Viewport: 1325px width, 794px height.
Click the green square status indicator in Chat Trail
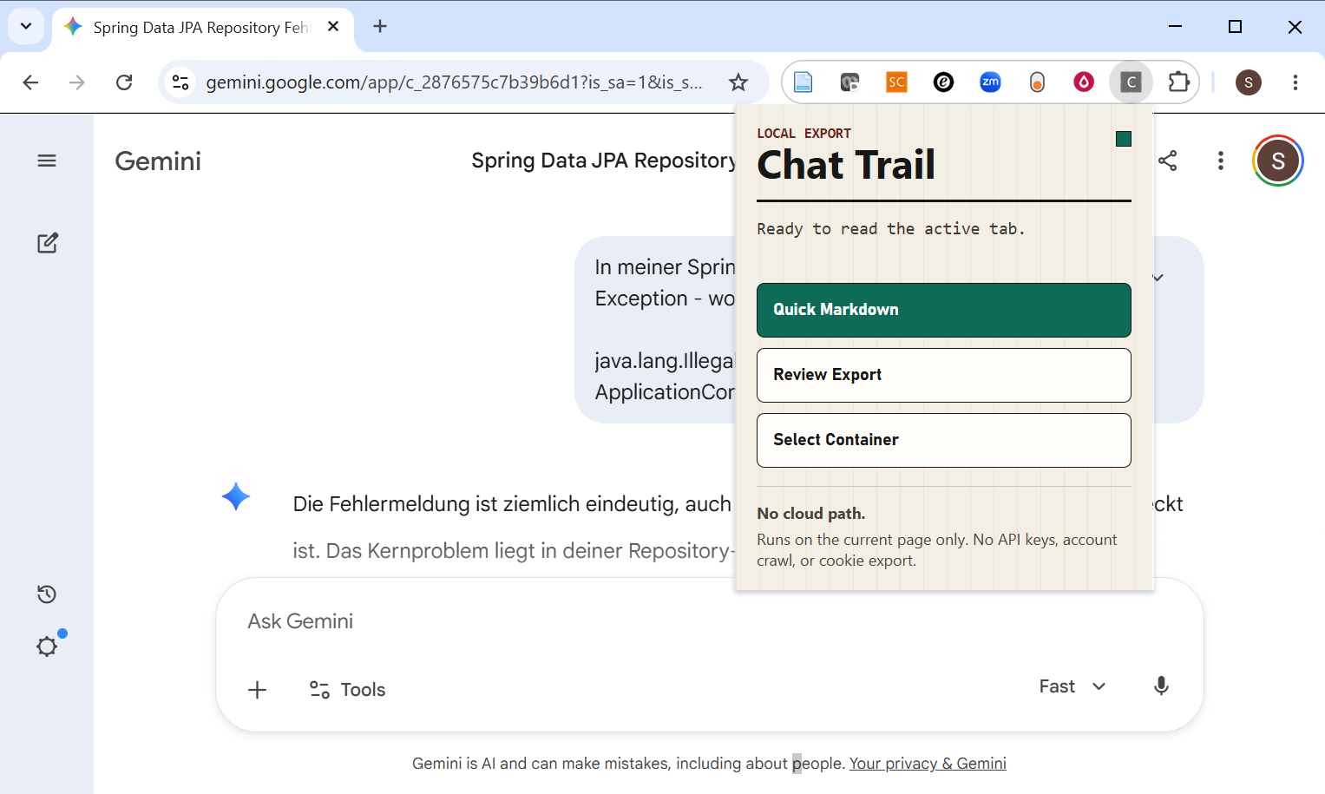click(x=1124, y=139)
